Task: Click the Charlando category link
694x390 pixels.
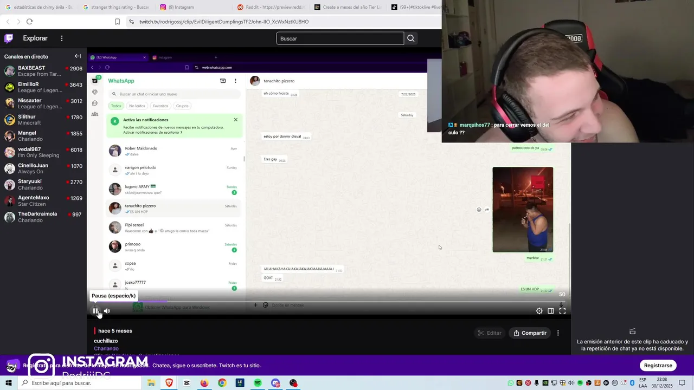Action: (x=106, y=348)
